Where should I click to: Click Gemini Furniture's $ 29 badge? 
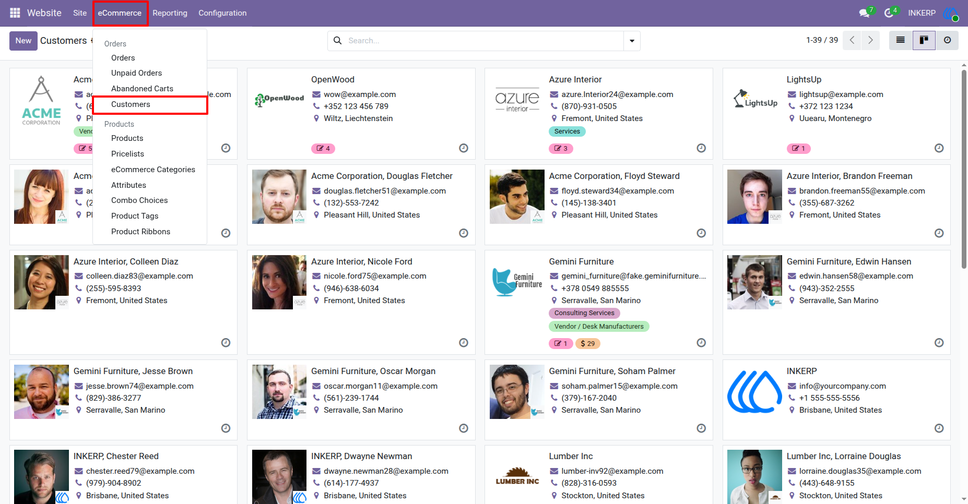tap(587, 344)
